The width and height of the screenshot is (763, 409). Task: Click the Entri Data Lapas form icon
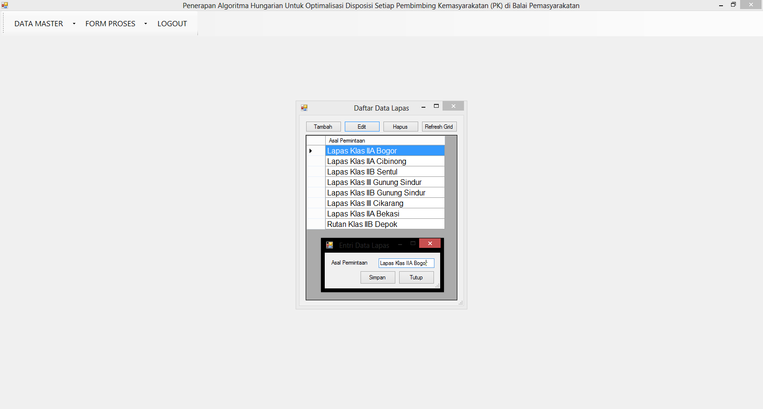(x=330, y=245)
